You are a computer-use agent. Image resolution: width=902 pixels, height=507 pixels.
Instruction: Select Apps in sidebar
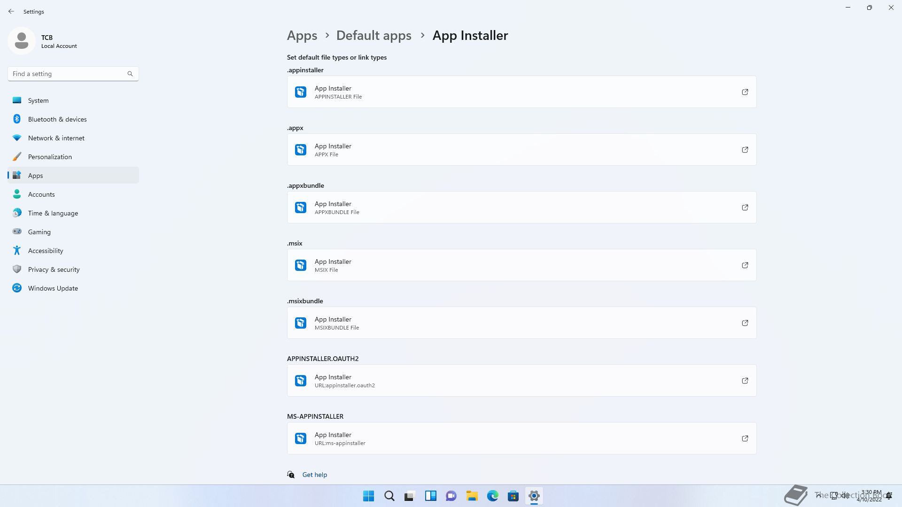pyautogui.click(x=73, y=176)
